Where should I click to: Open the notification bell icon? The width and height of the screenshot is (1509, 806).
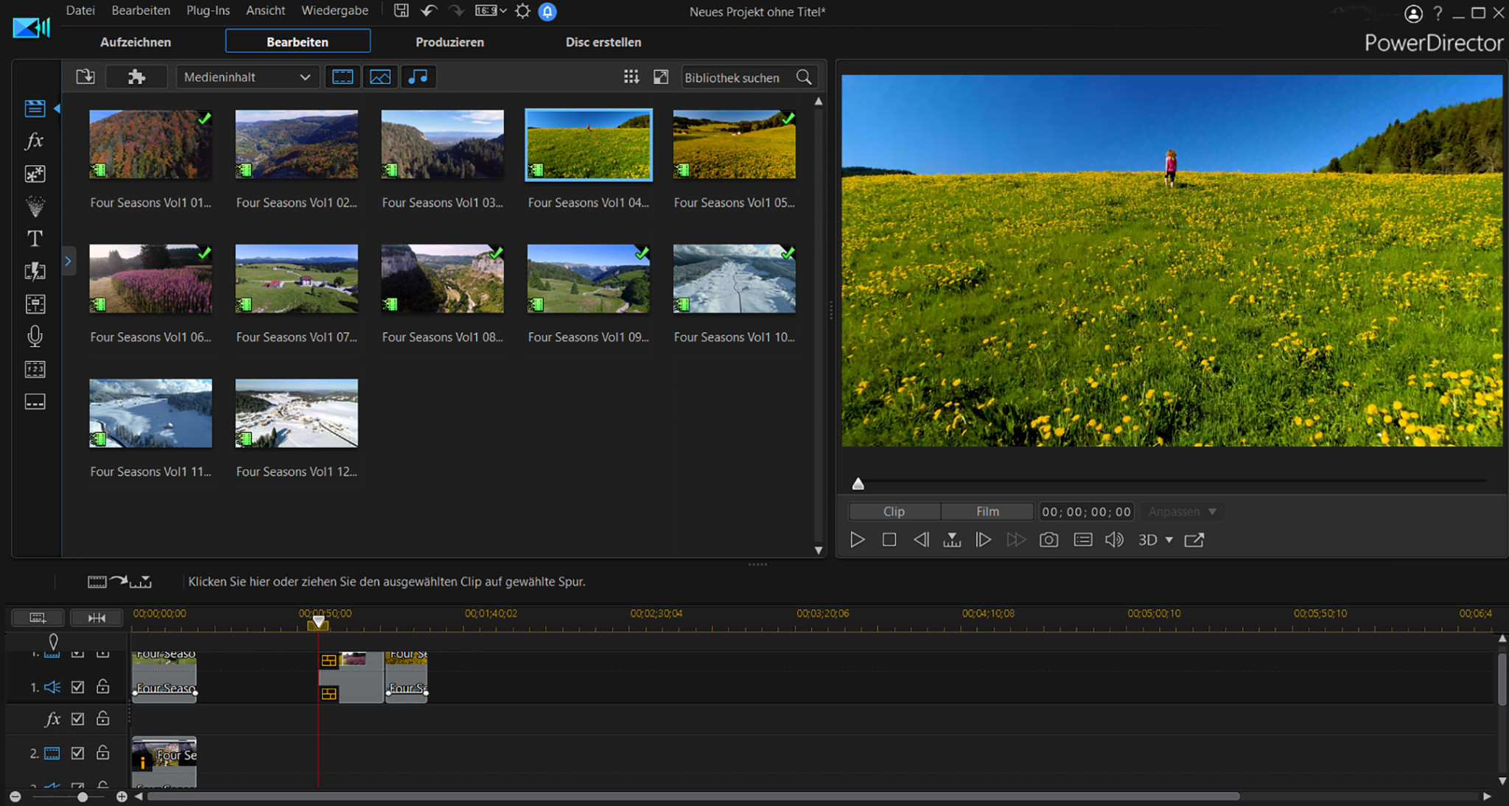pyautogui.click(x=547, y=11)
